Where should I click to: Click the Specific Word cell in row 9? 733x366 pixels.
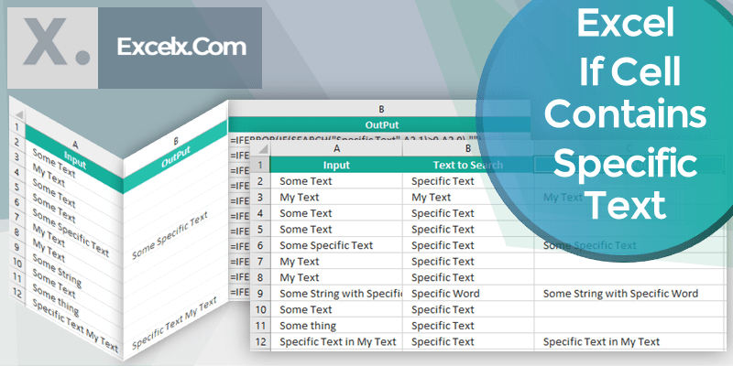[x=468, y=294]
